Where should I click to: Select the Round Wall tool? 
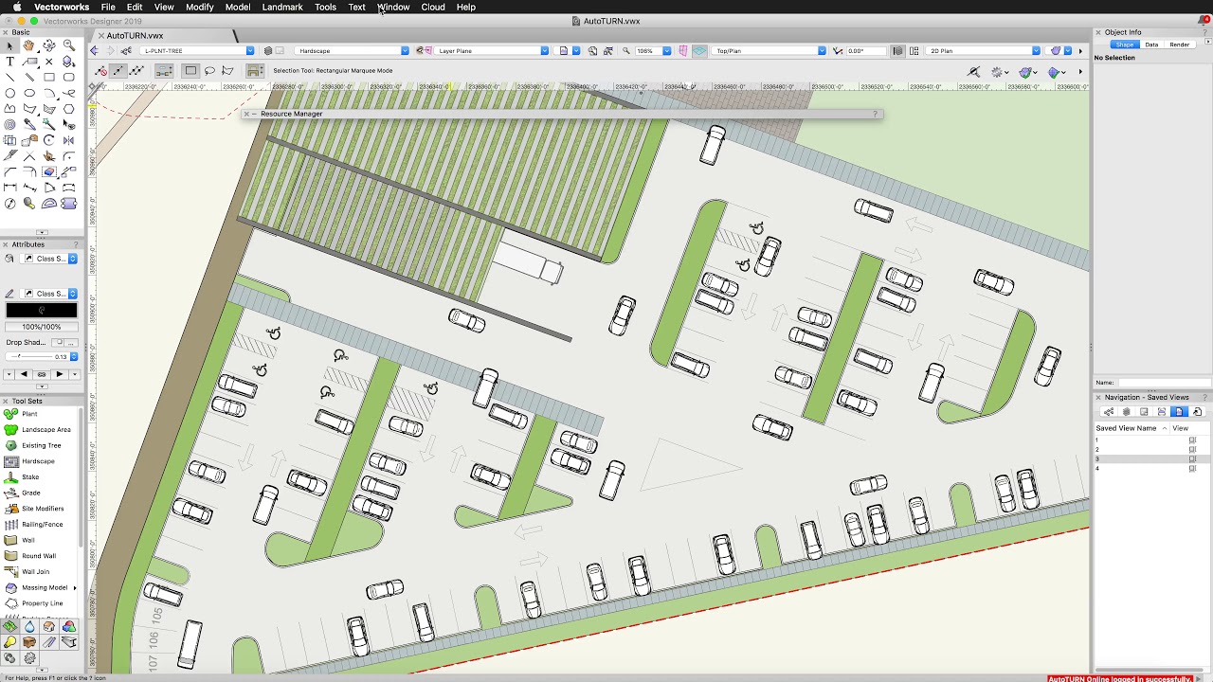[x=31, y=556]
